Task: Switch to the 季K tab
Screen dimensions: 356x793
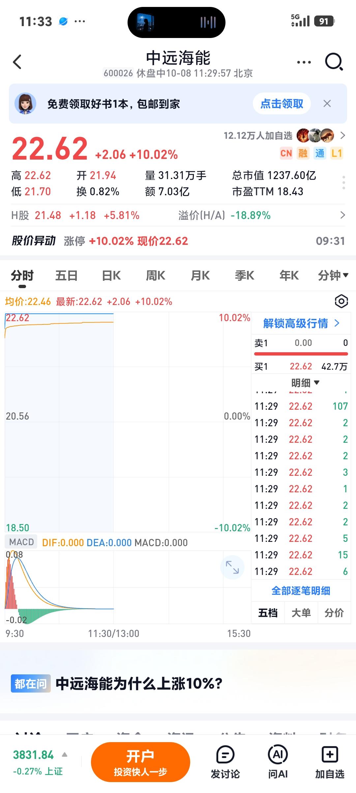Action: [x=245, y=275]
